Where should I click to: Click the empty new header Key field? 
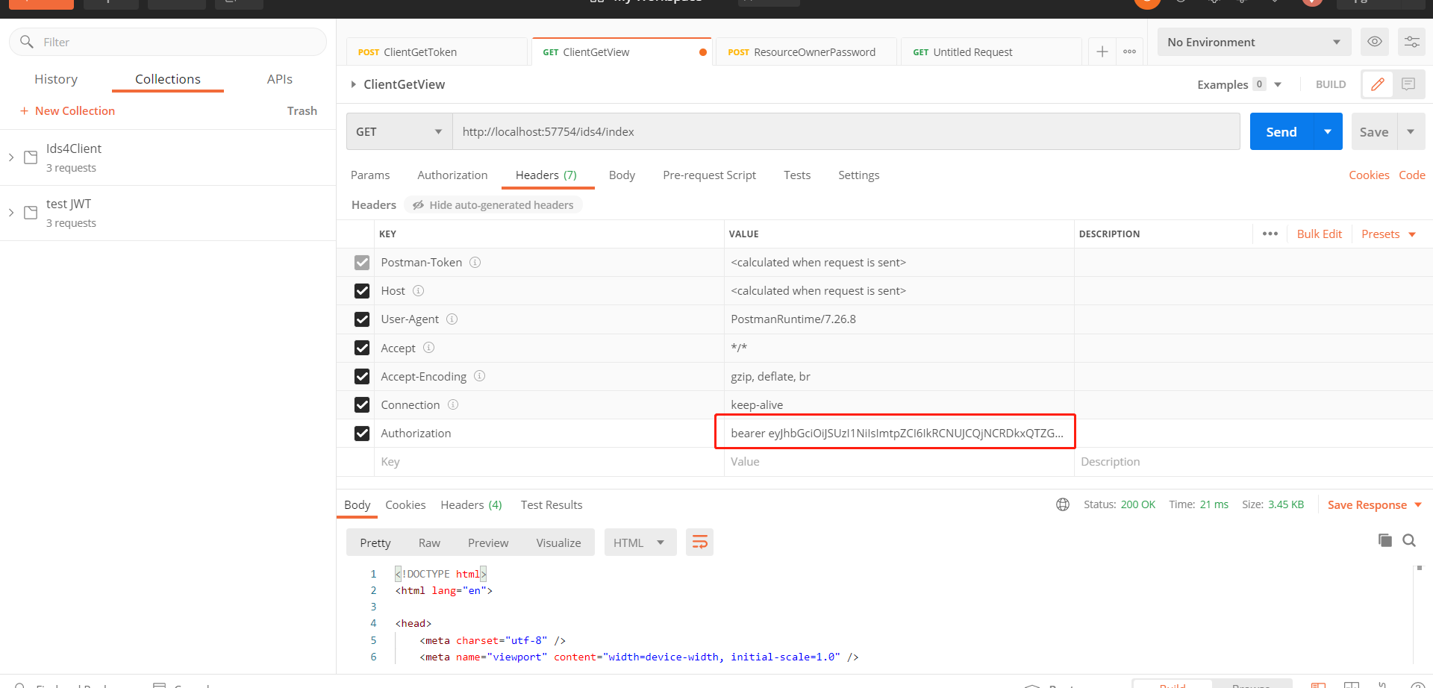click(x=549, y=461)
